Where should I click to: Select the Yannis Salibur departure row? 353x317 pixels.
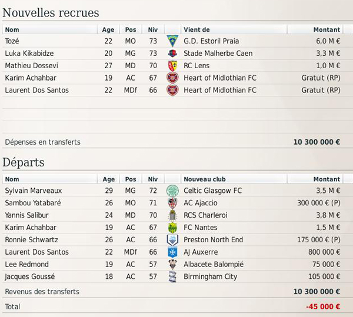coord(172,215)
